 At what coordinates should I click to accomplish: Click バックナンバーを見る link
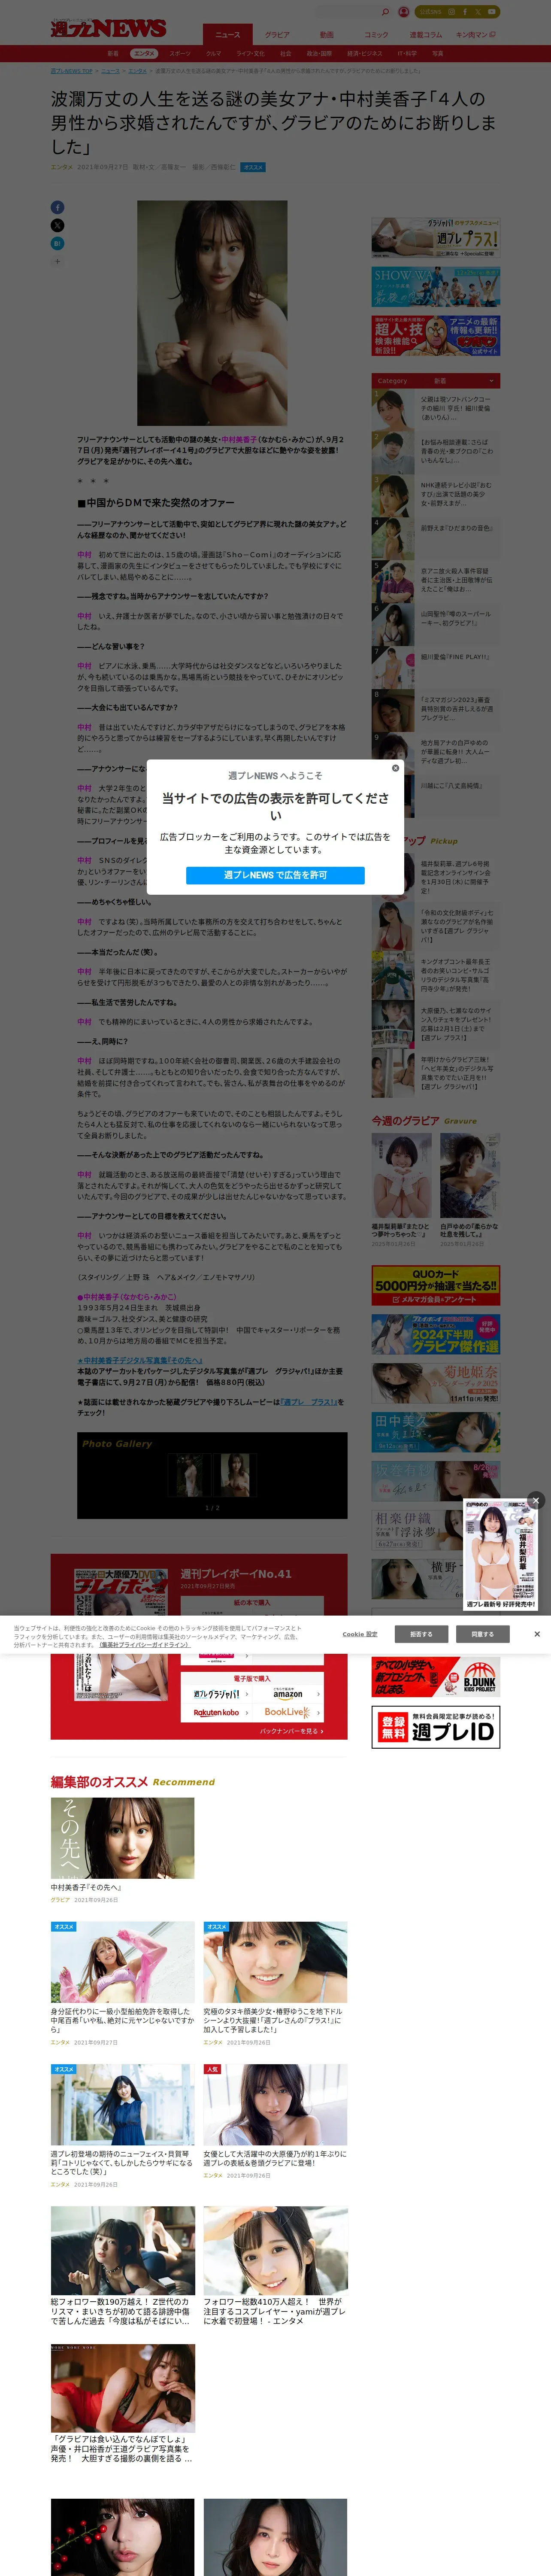[x=291, y=1731]
